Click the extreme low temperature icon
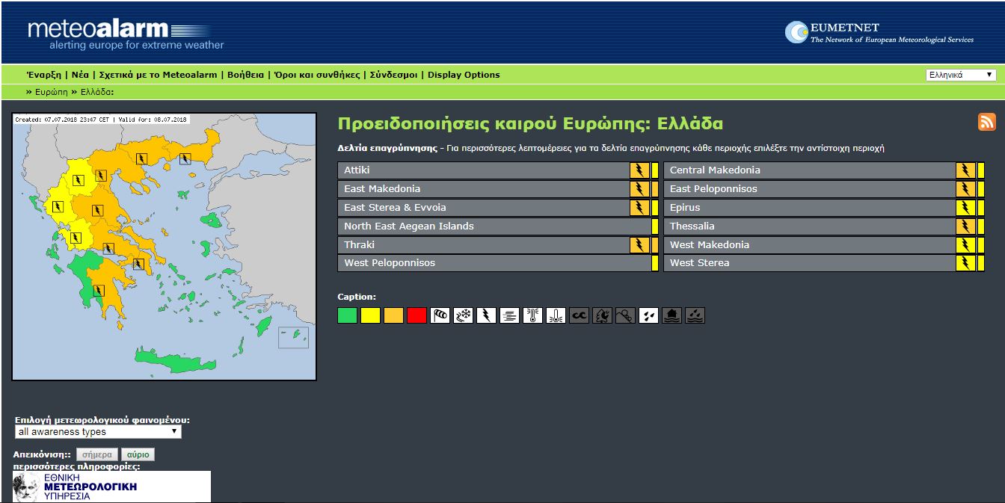This screenshot has width=1005, height=503. pyautogui.click(x=555, y=315)
